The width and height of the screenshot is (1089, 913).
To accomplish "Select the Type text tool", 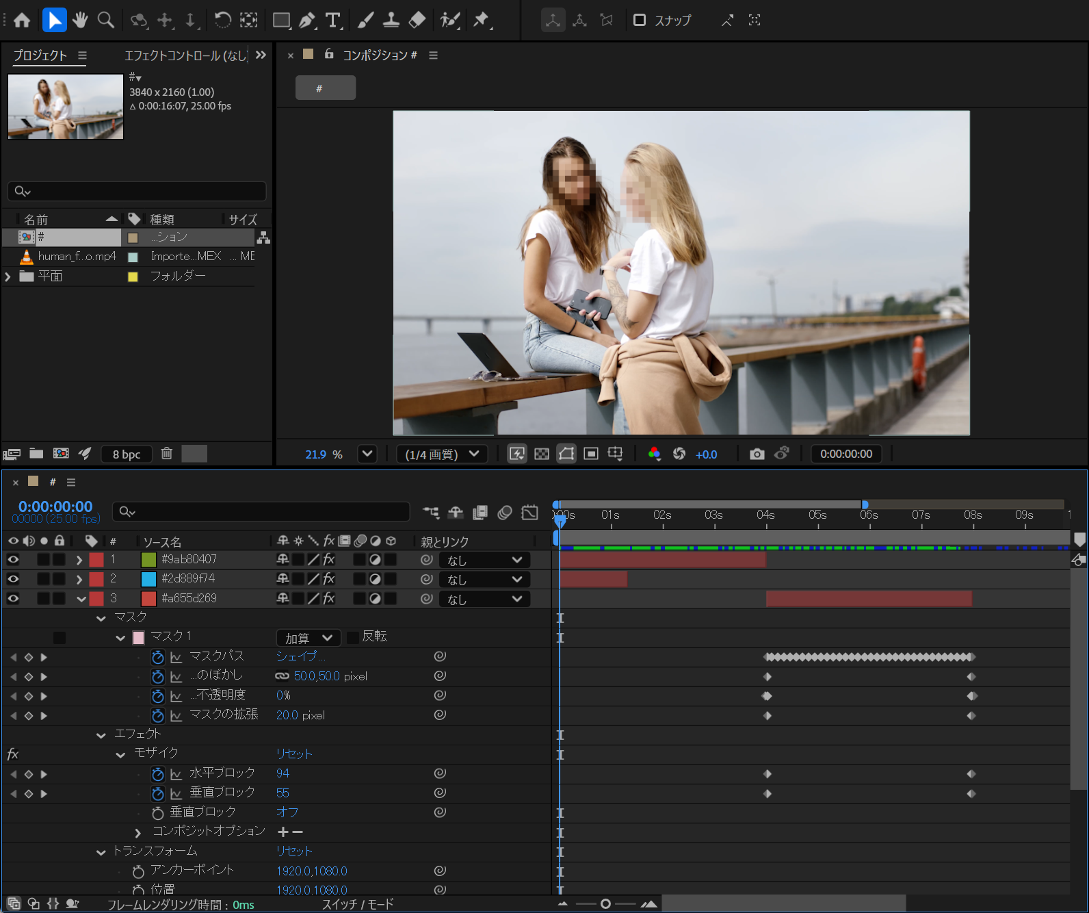I will [x=333, y=21].
